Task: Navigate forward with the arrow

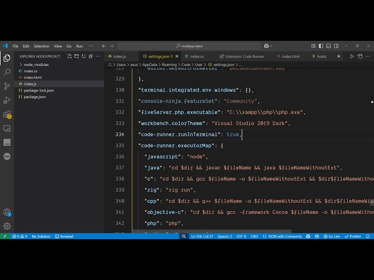Action: click(112, 46)
